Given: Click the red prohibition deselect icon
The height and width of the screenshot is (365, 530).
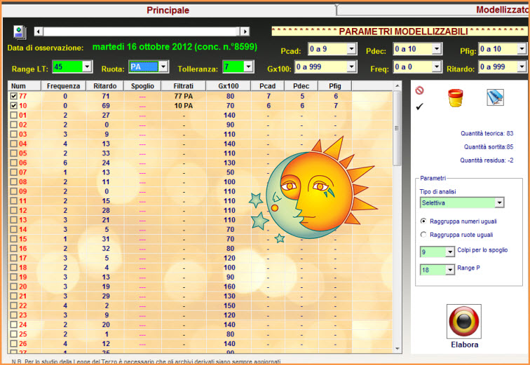Looking at the screenshot, I should (420, 90).
